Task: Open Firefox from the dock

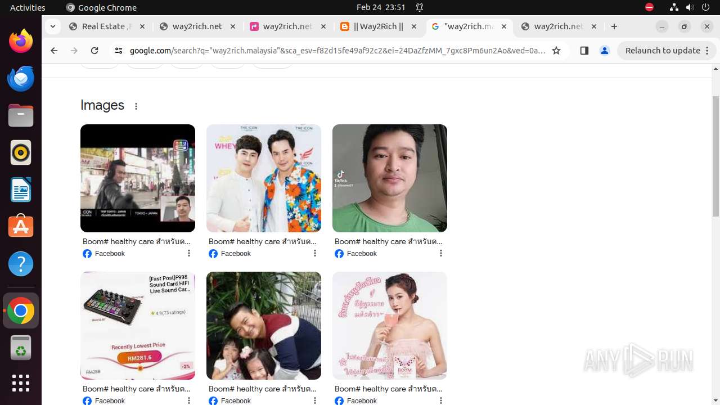Action: tap(21, 41)
